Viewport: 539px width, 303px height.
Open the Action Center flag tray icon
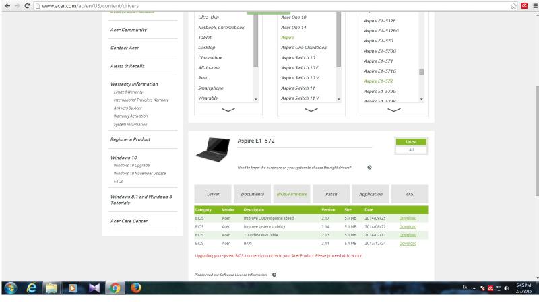click(x=482, y=288)
